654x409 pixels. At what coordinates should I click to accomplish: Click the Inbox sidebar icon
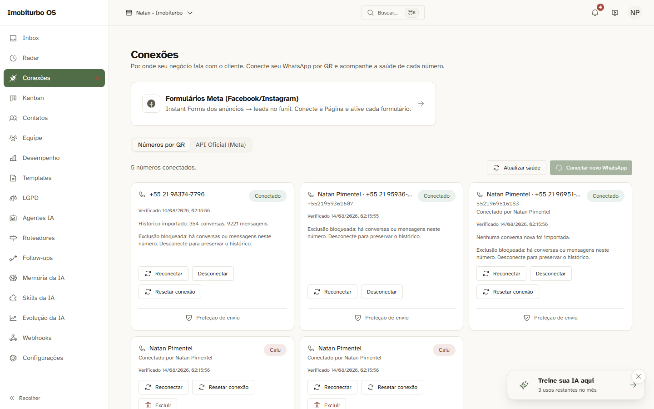click(13, 38)
